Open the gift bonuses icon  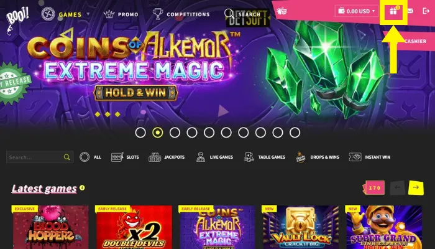click(393, 11)
